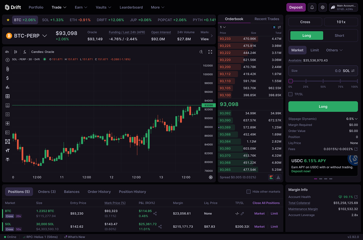Check the Hide other markets checkbox
The image size is (363, 240).
pyautogui.click(x=248, y=191)
